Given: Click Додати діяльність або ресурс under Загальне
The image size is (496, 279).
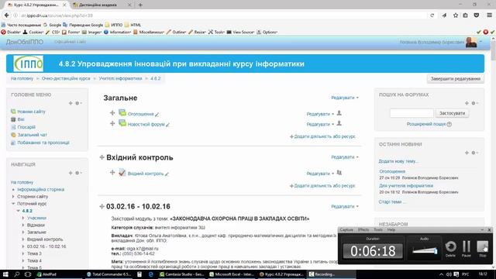Looking at the screenshot, I should pyautogui.click(x=322, y=136).
